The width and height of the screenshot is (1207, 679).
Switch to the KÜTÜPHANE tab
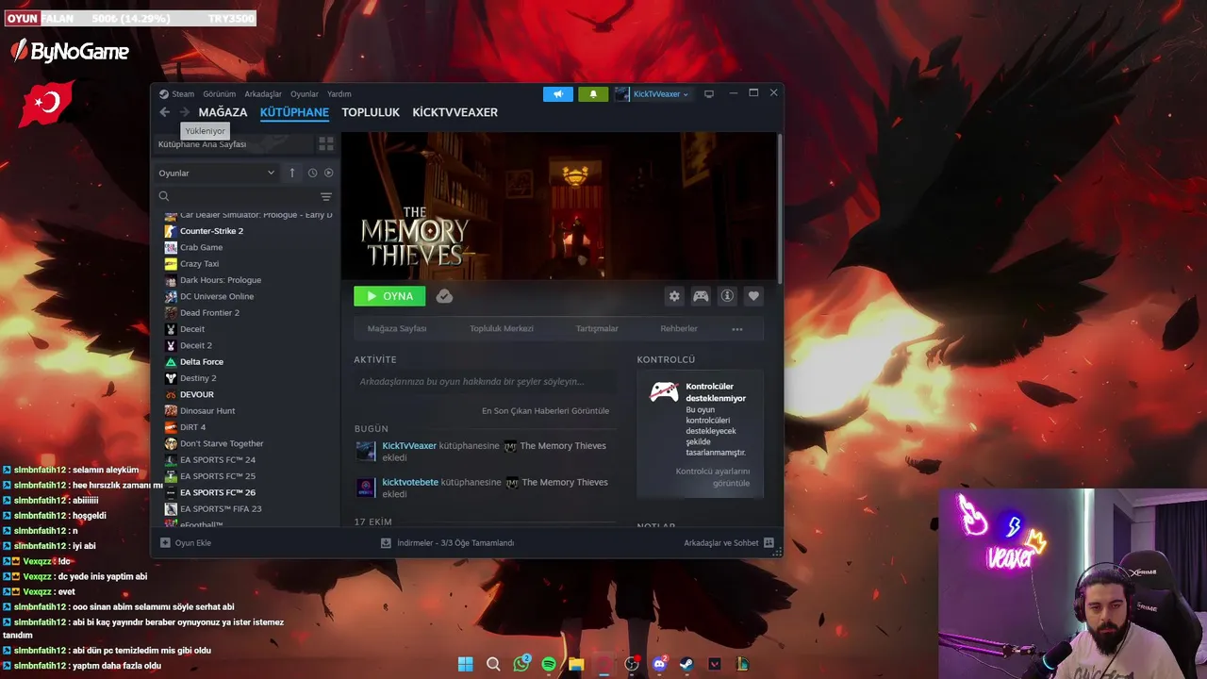click(294, 112)
